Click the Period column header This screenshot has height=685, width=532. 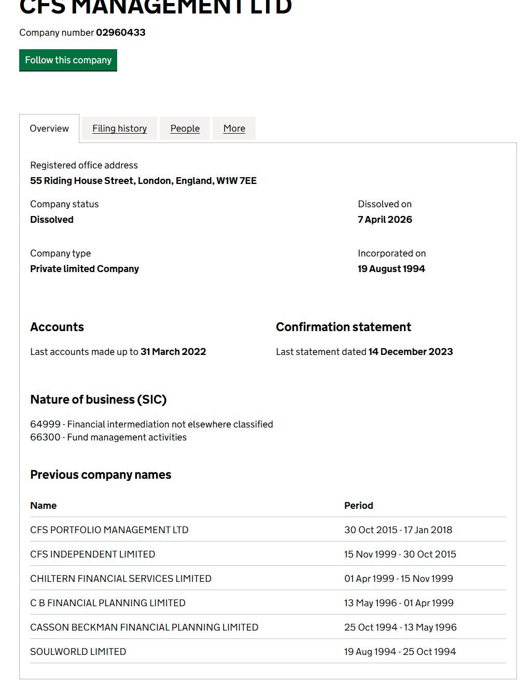click(359, 506)
